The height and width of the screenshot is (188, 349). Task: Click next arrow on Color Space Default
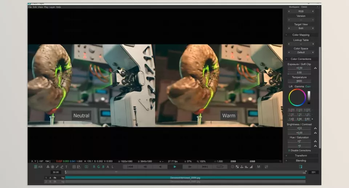[x=313, y=53]
